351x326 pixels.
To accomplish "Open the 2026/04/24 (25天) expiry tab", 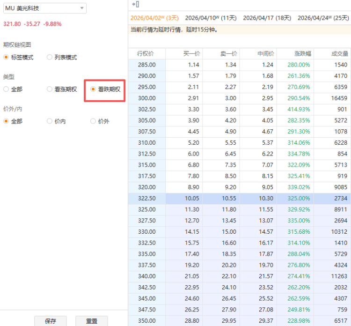I will [x=323, y=18].
